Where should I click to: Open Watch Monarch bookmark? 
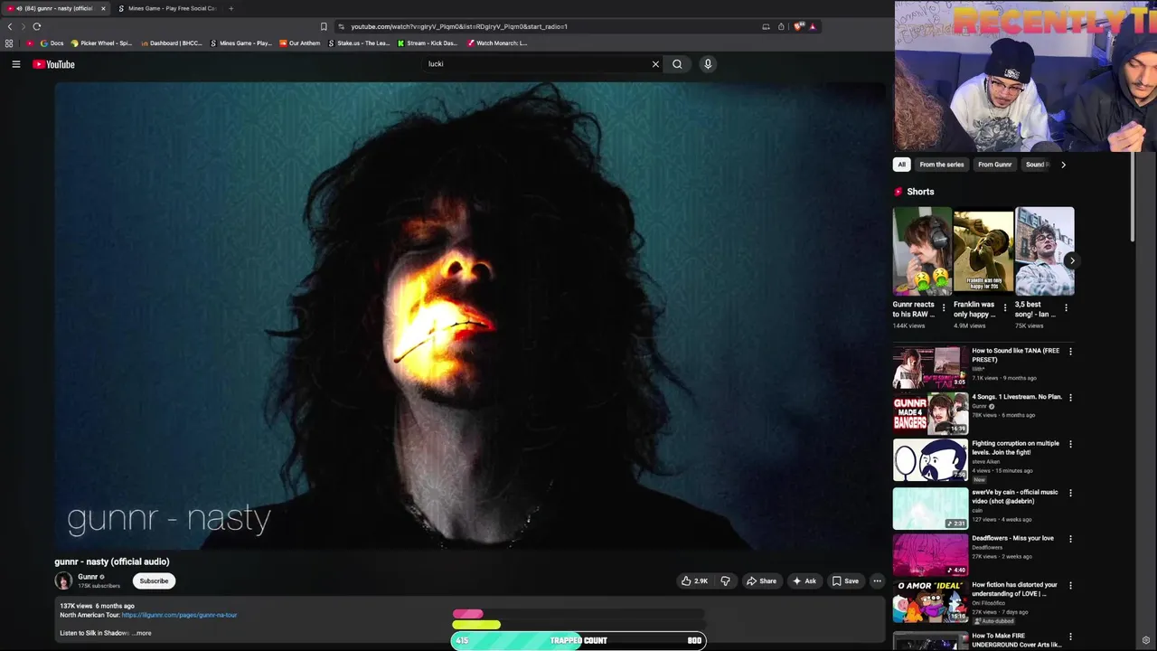click(497, 43)
